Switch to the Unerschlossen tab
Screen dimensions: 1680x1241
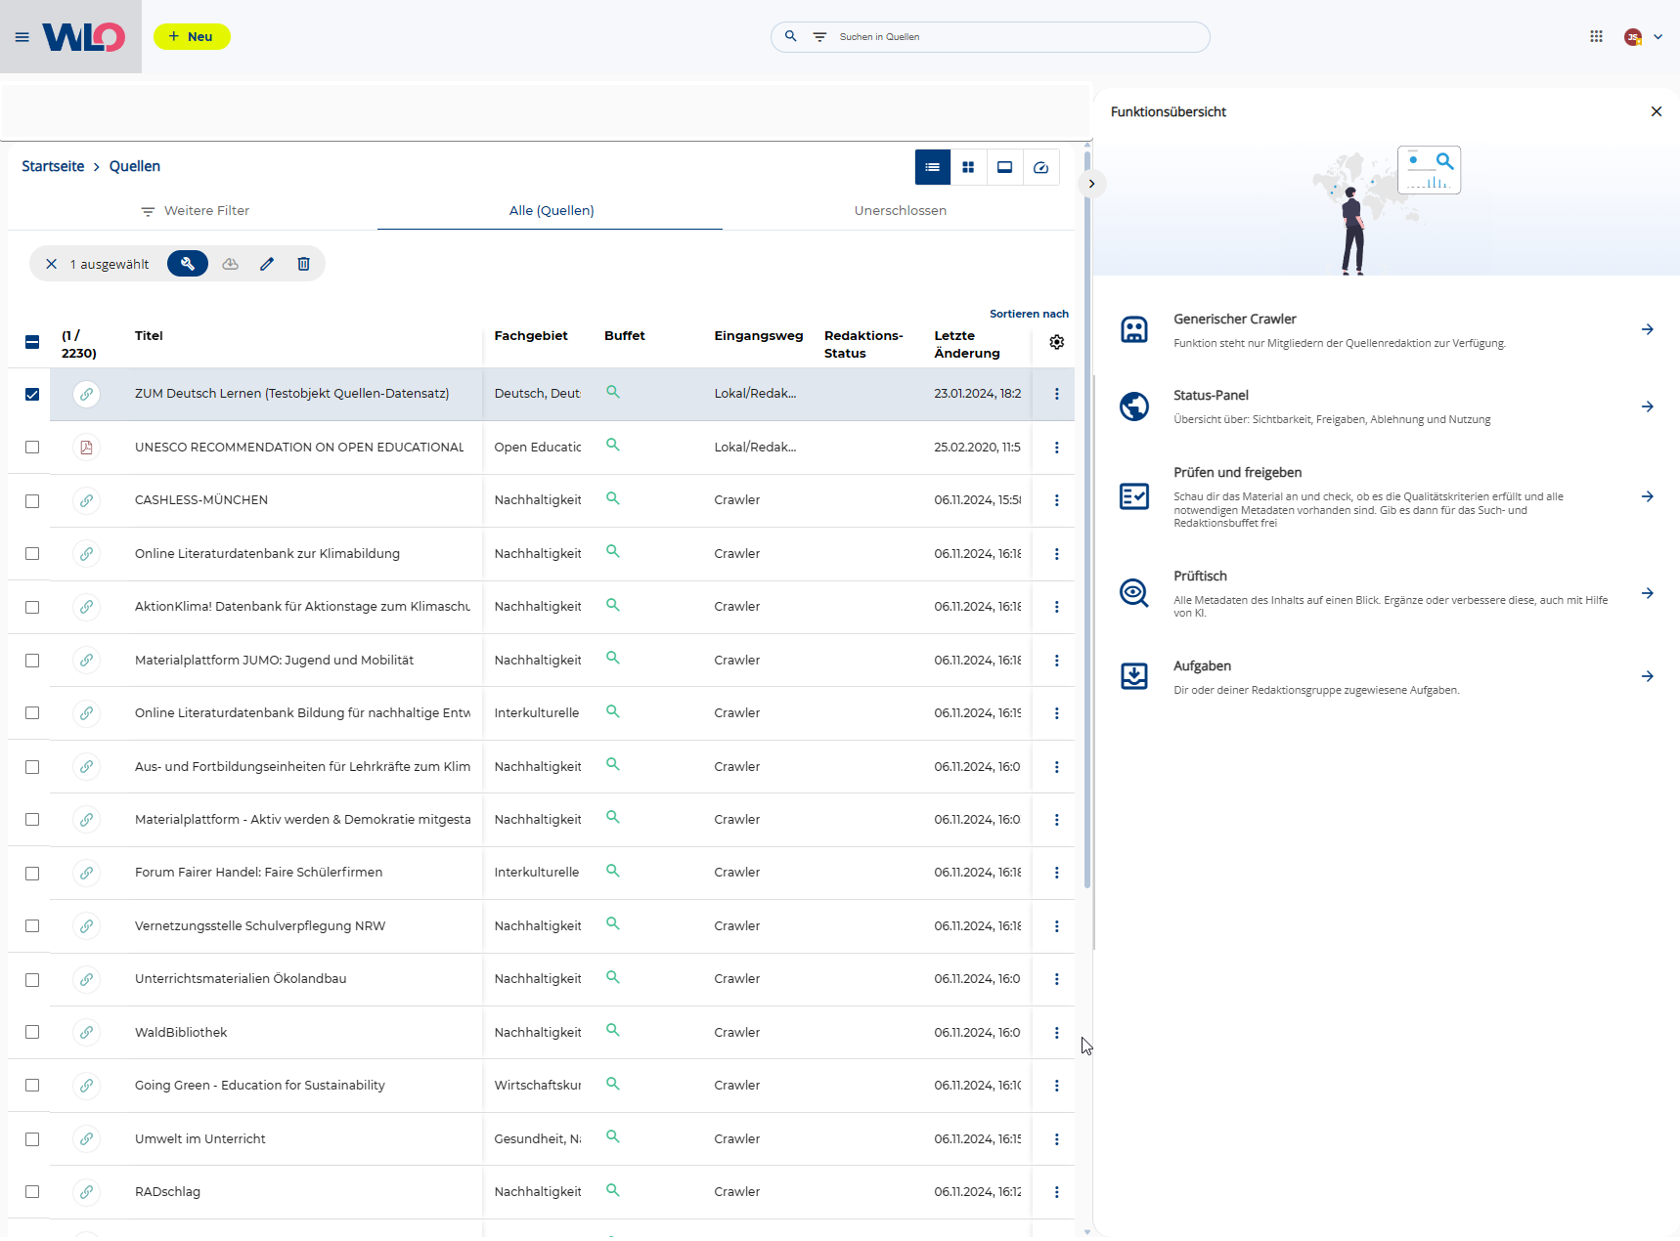pos(900,210)
